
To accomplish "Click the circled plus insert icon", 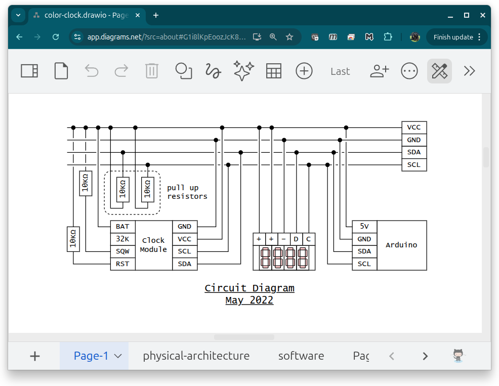I will (304, 71).
